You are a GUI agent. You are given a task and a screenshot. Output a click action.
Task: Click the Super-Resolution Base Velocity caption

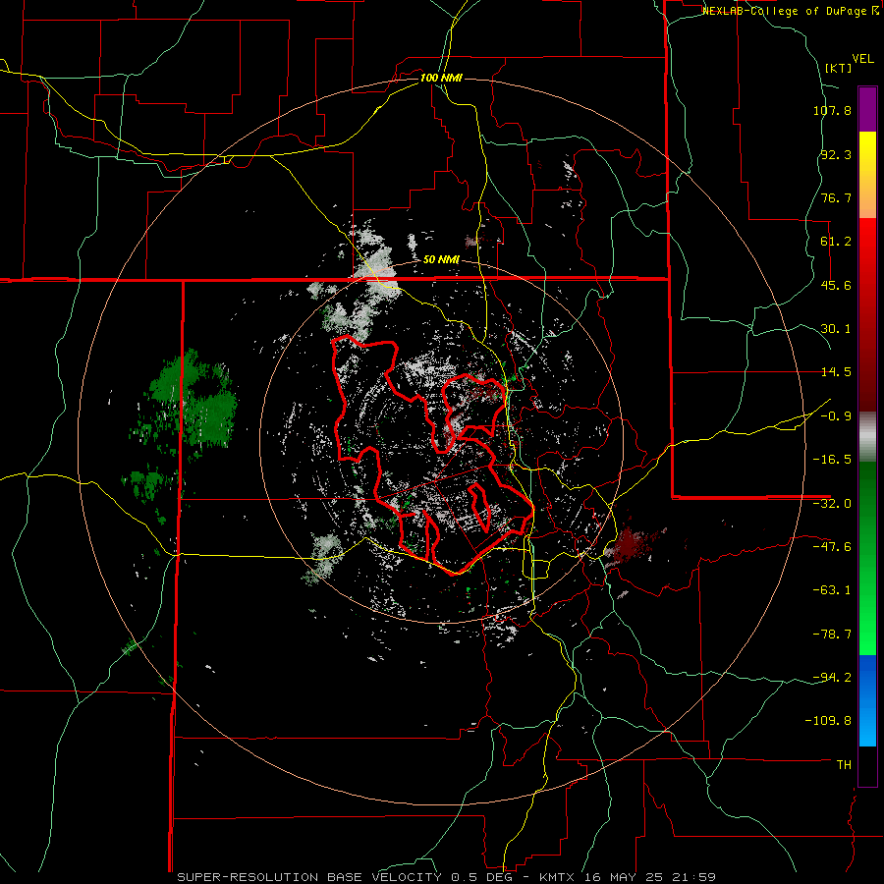[447, 877]
